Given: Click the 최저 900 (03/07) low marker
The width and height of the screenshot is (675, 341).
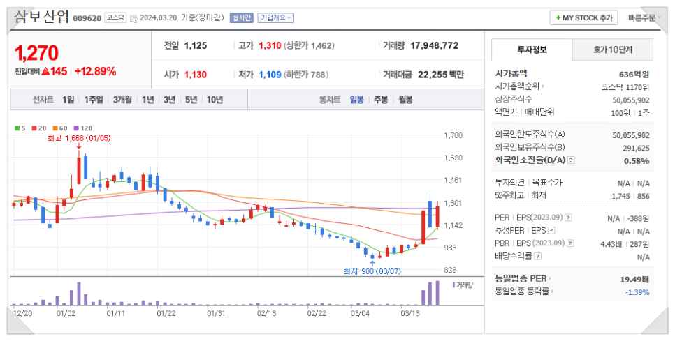Looking at the screenshot, I should point(372,271).
